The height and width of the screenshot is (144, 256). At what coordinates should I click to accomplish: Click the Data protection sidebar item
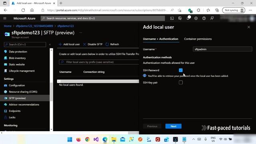coord(18,52)
